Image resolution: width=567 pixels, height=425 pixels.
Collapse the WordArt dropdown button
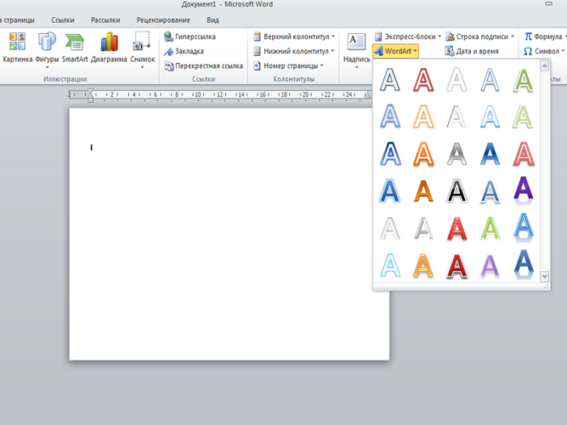(396, 51)
